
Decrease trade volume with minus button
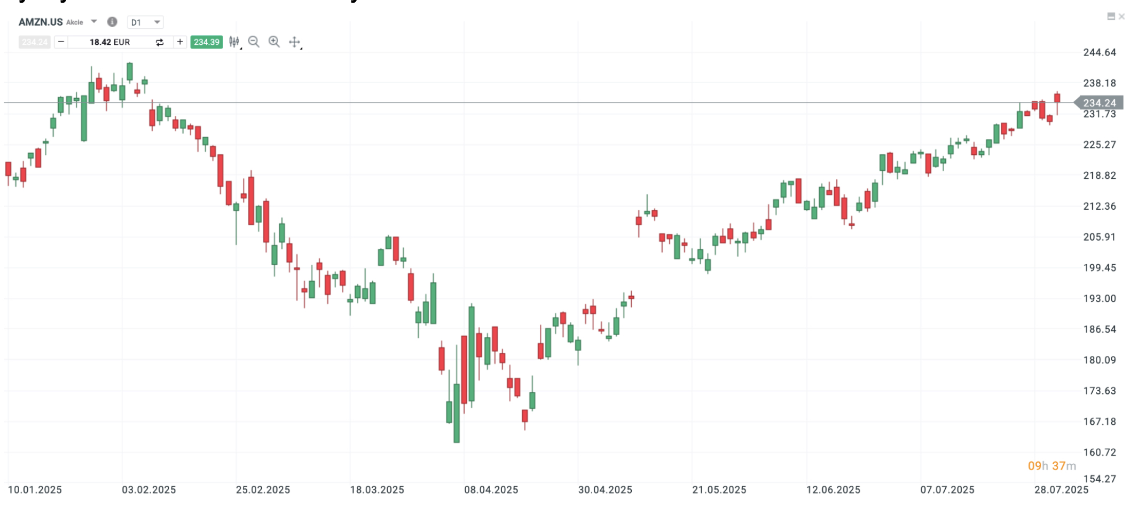click(x=61, y=42)
